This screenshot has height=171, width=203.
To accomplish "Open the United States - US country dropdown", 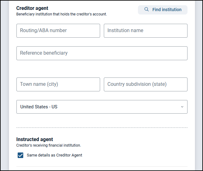I will pyautogui.click(x=102, y=107).
